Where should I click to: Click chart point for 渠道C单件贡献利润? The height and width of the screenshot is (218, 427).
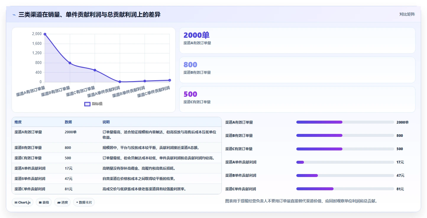point(169,80)
